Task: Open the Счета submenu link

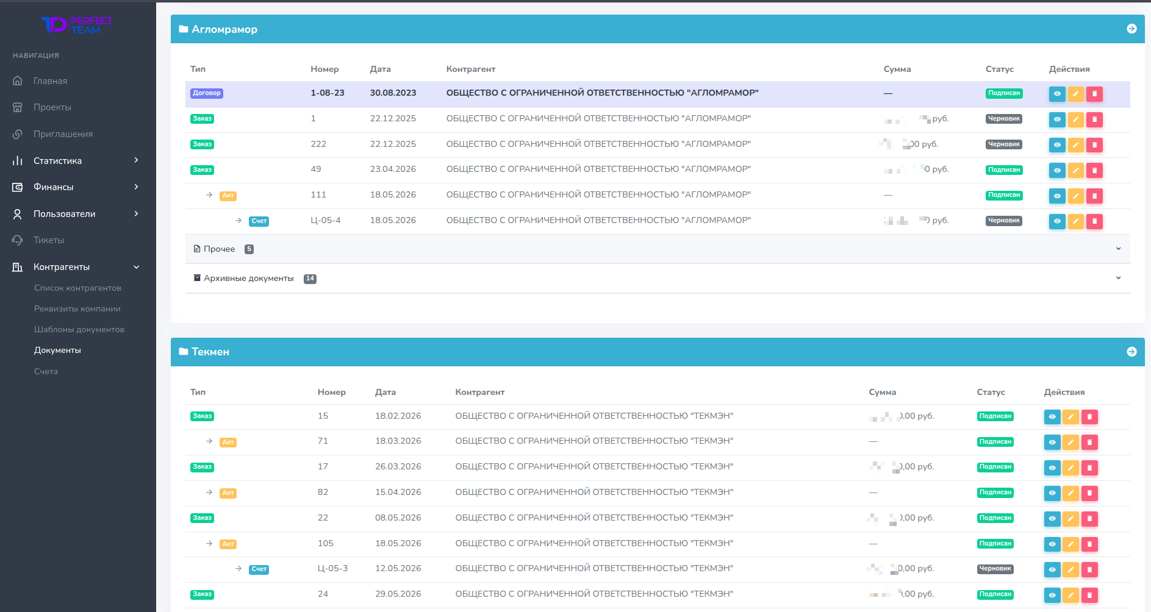Action: pos(46,371)
